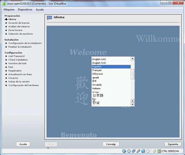Click the mouse integration status icon

click(x=154, y=151)
